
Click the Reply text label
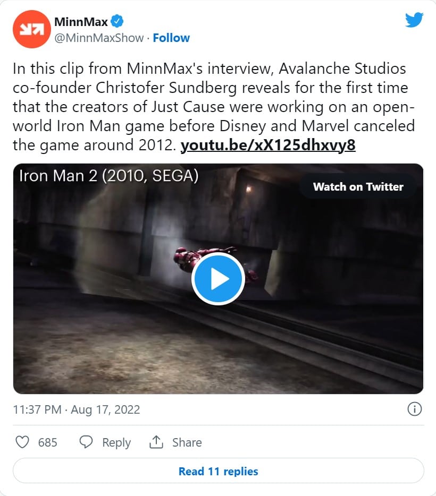pos(116,442)
